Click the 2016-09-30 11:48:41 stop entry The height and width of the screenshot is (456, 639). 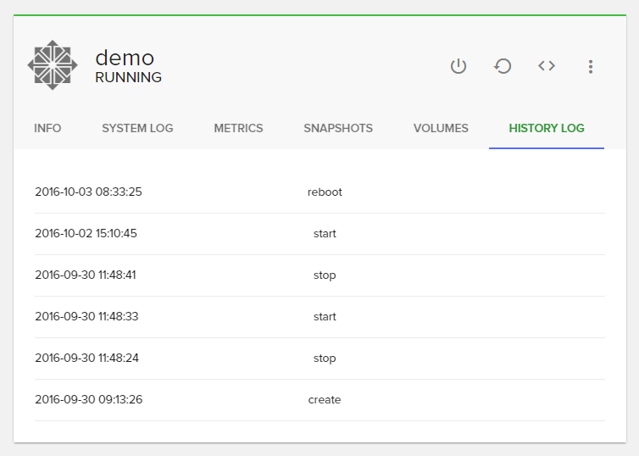325,275
